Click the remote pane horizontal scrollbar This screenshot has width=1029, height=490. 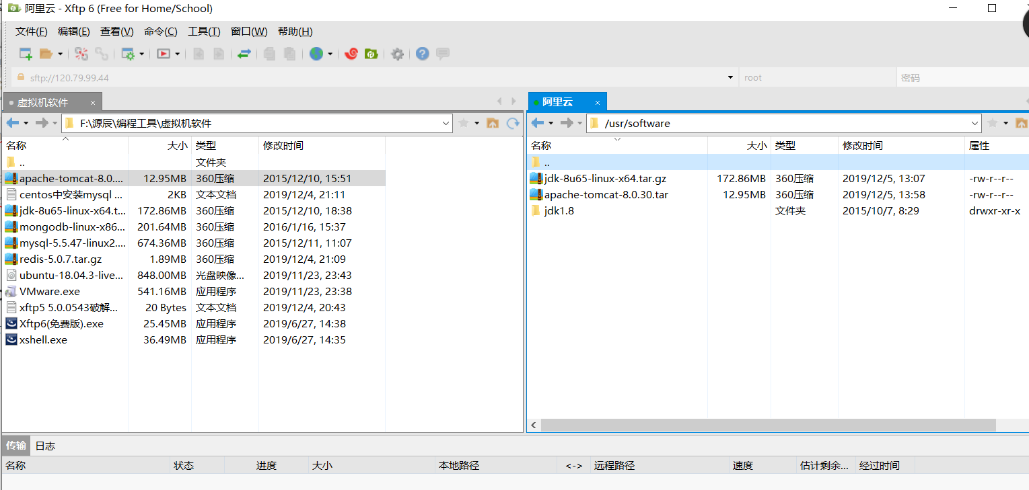click(768, 425)
